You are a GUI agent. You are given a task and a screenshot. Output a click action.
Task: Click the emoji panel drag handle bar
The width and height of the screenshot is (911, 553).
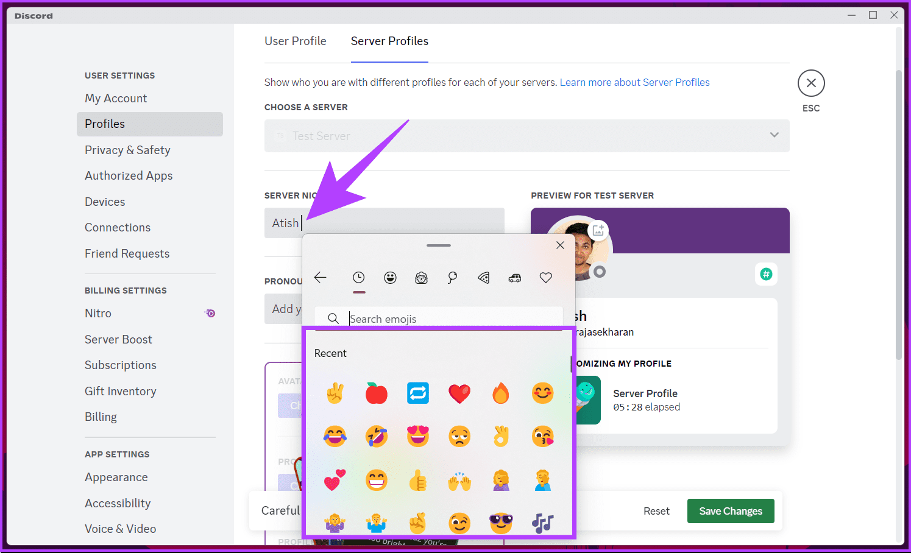click(x=439, y=245)
